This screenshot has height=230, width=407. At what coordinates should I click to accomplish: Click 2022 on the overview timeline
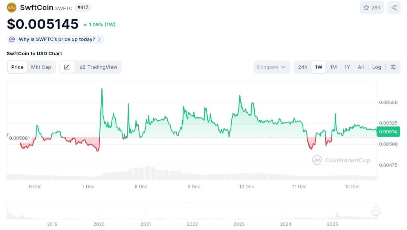pyautogui.click(x=192, y=224)
